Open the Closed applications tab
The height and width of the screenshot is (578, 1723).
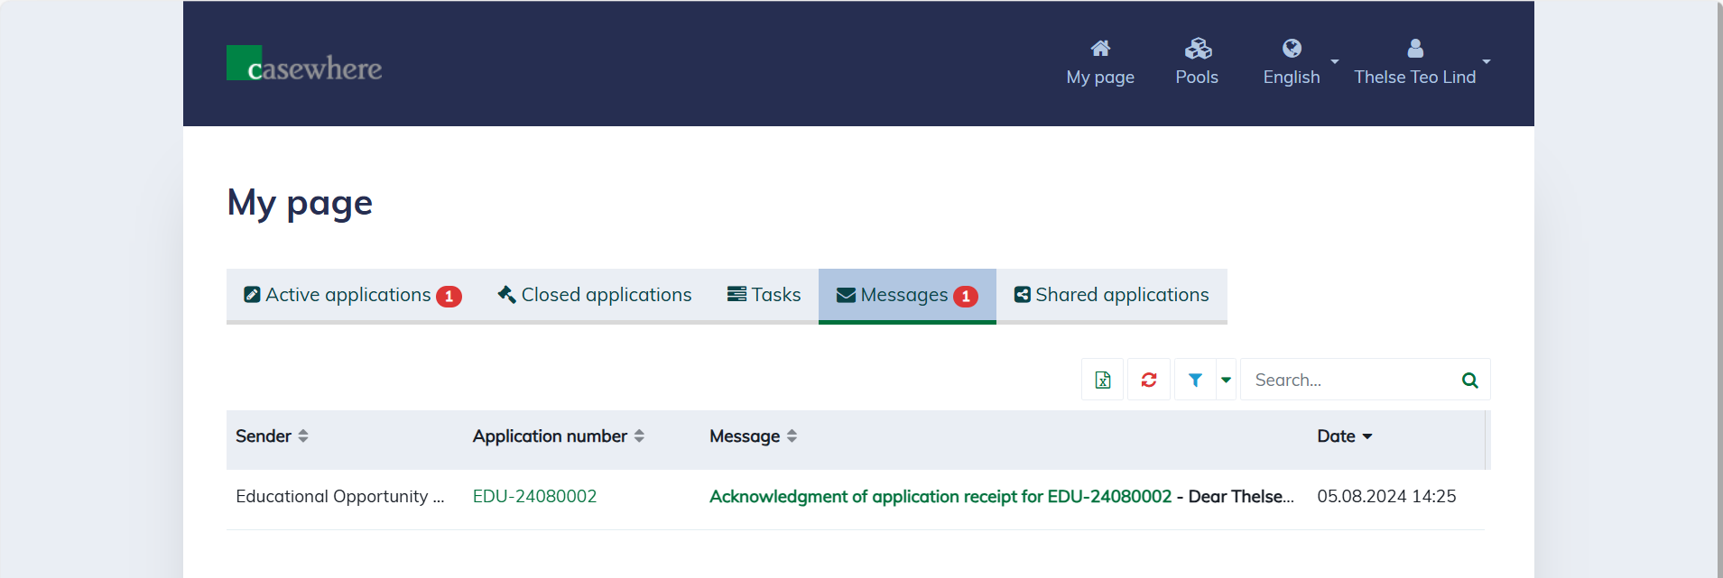click(595, 295)
